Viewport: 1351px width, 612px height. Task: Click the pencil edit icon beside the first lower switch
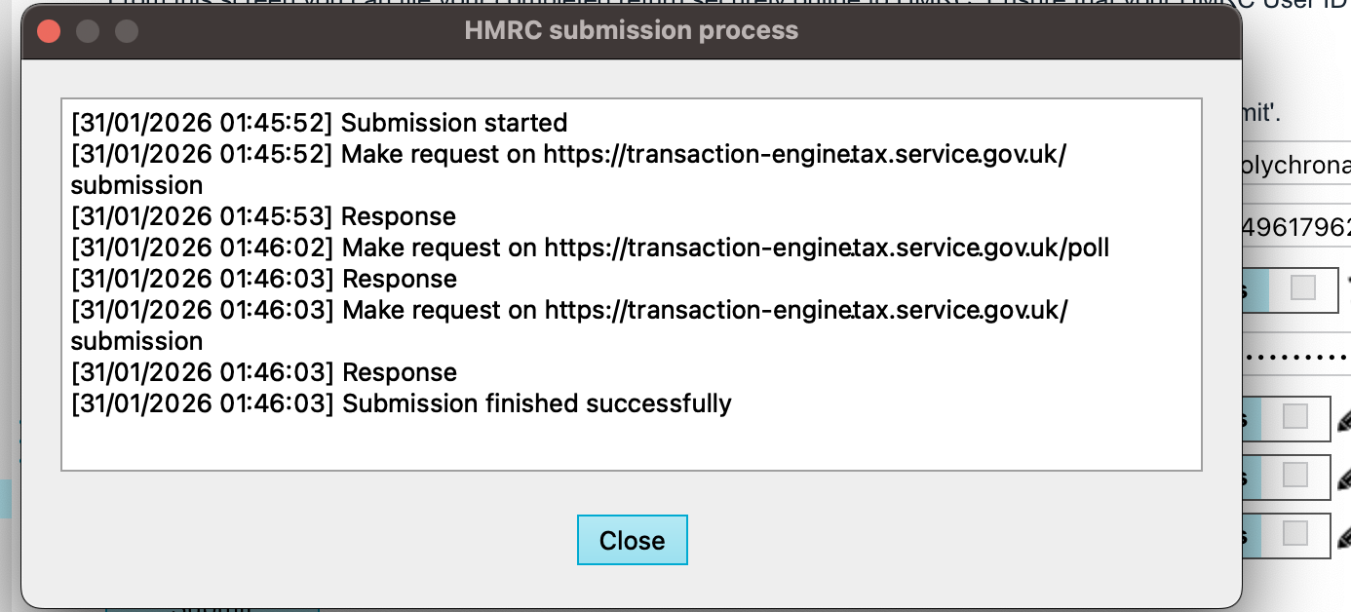pyautogui.click(x=1343, y=421)
